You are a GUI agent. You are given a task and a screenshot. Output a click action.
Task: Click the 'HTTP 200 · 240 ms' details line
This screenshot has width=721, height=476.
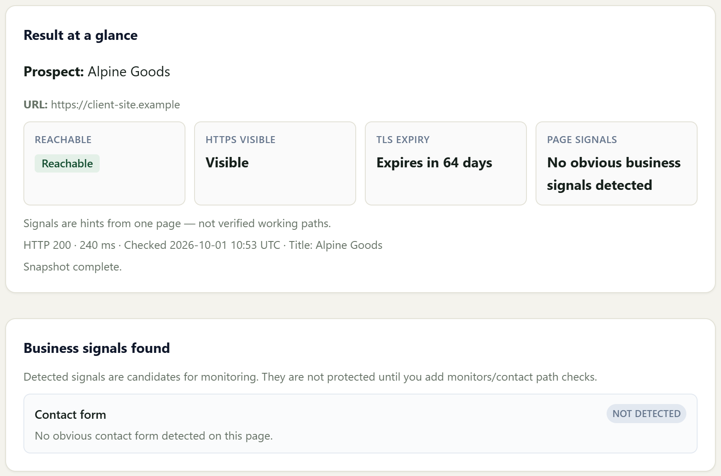tap(203, 245)
